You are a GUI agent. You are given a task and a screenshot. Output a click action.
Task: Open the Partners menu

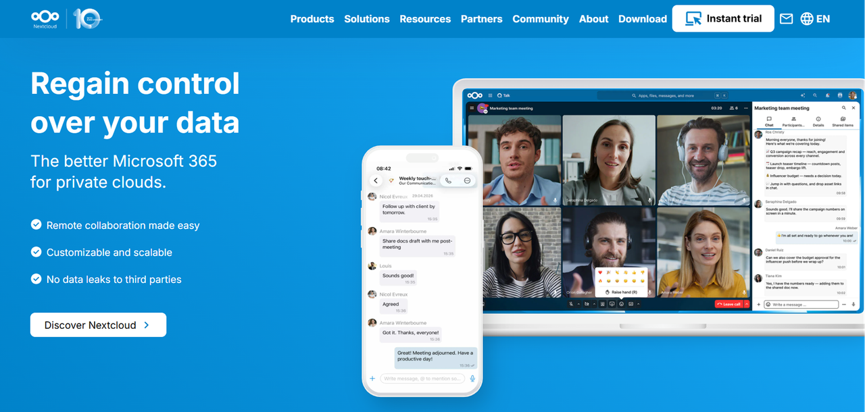pos(482,19)
